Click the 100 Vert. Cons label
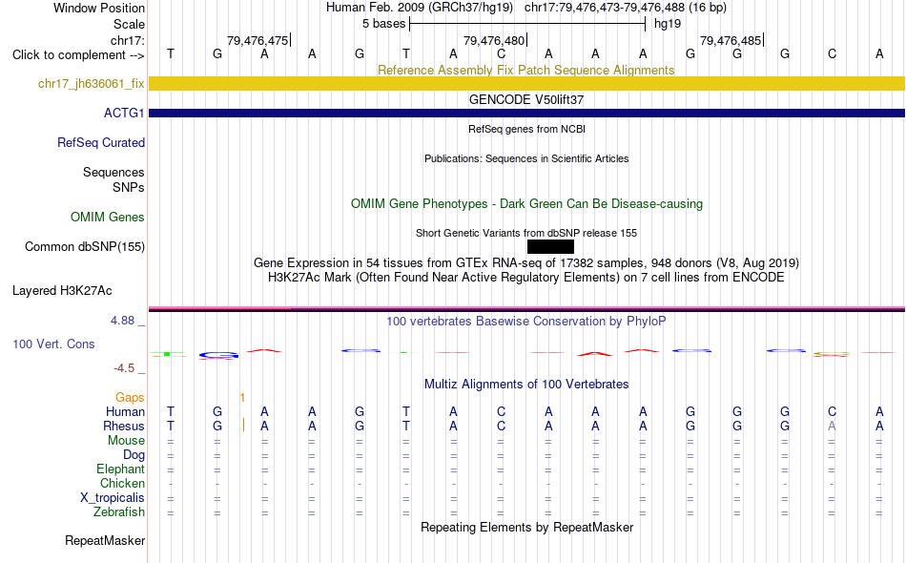Screen dimensions: 906x563 point(53,344)
